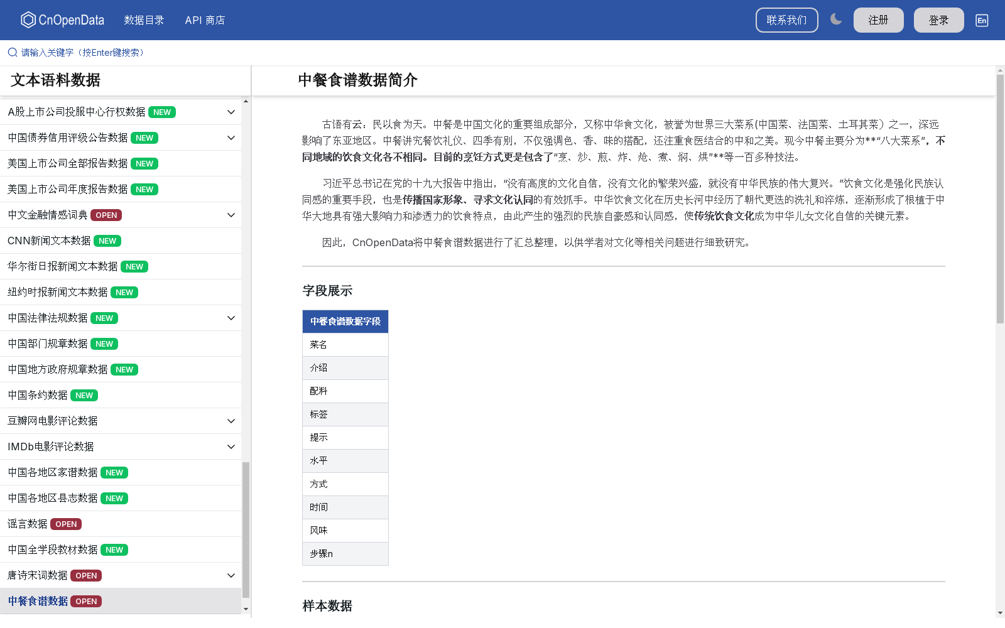Image resolution: width=1005 pixels, height=628 pixels.
Task: Click the sidebar scrollbar thumb
Action: click(x=246, y=530)
